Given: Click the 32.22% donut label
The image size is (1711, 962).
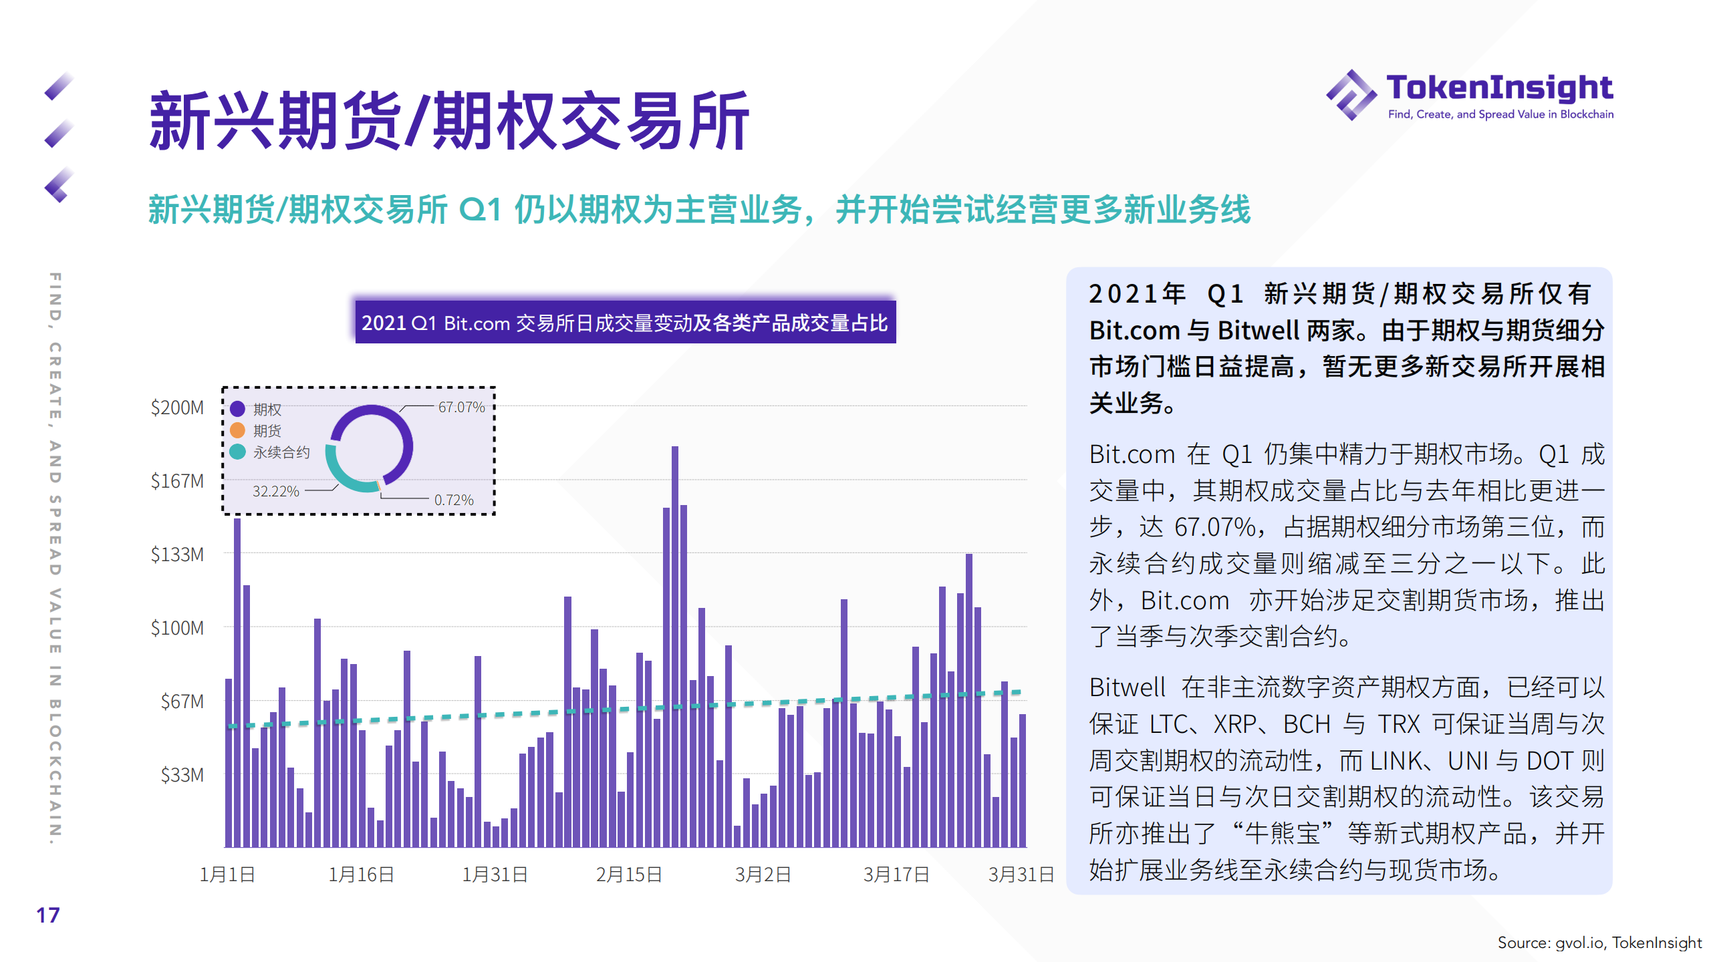Looking at the screenshot, I should click(x=275, y=491).
